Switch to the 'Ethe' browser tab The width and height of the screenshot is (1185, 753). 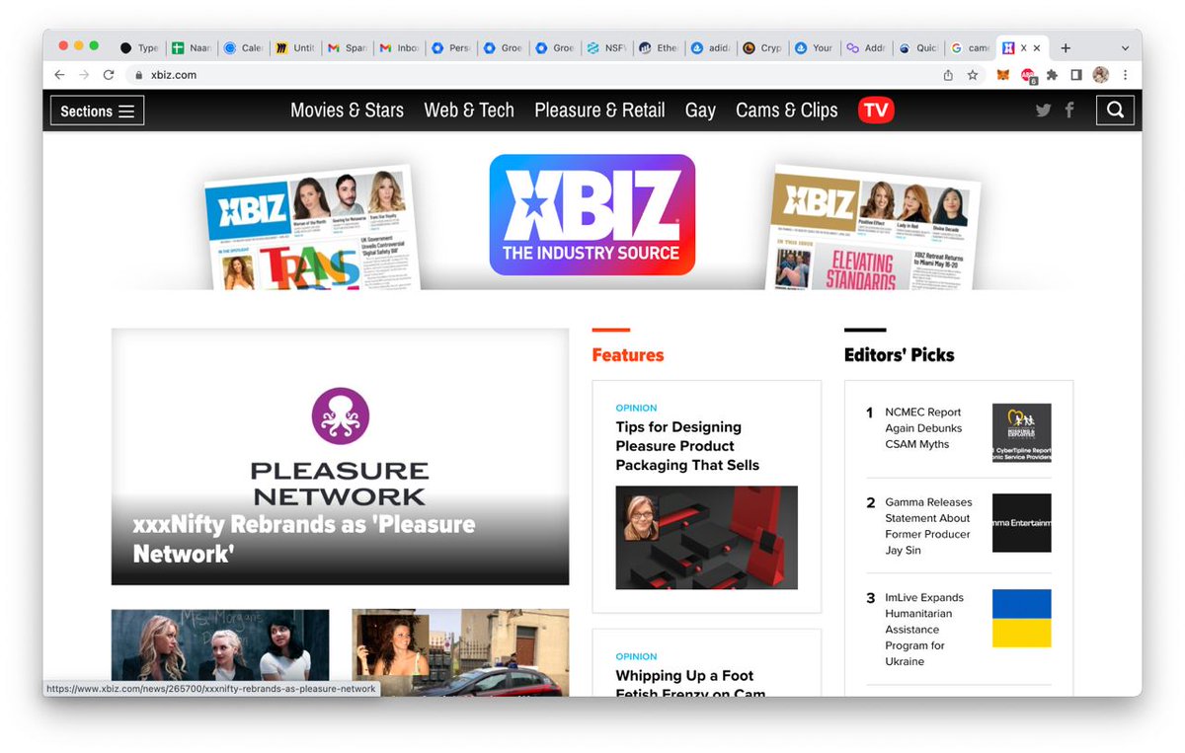pos(659,47)
